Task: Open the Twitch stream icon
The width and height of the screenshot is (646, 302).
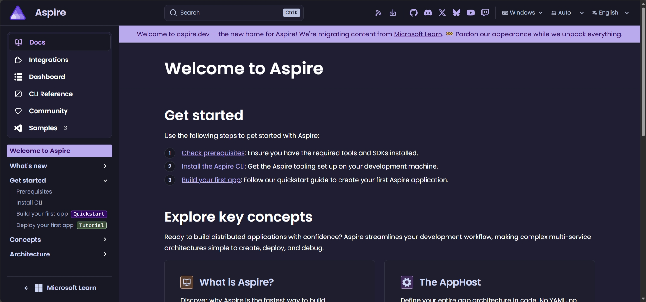Action: (485, 13)
